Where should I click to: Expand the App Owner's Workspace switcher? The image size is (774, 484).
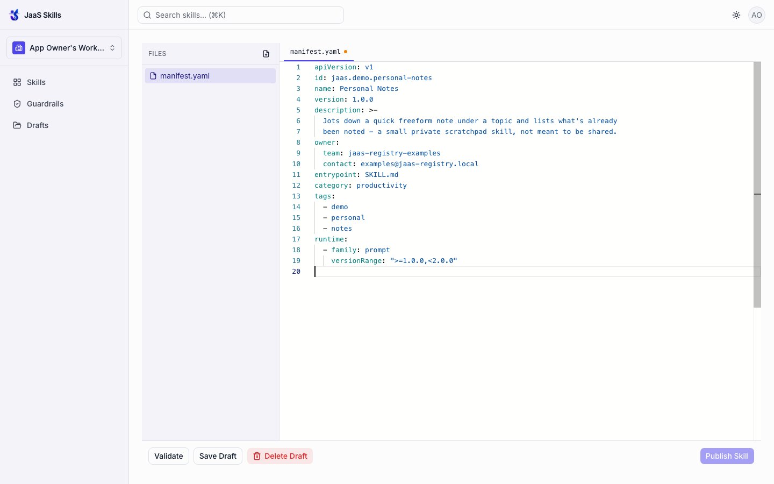[x=64, y=48]
